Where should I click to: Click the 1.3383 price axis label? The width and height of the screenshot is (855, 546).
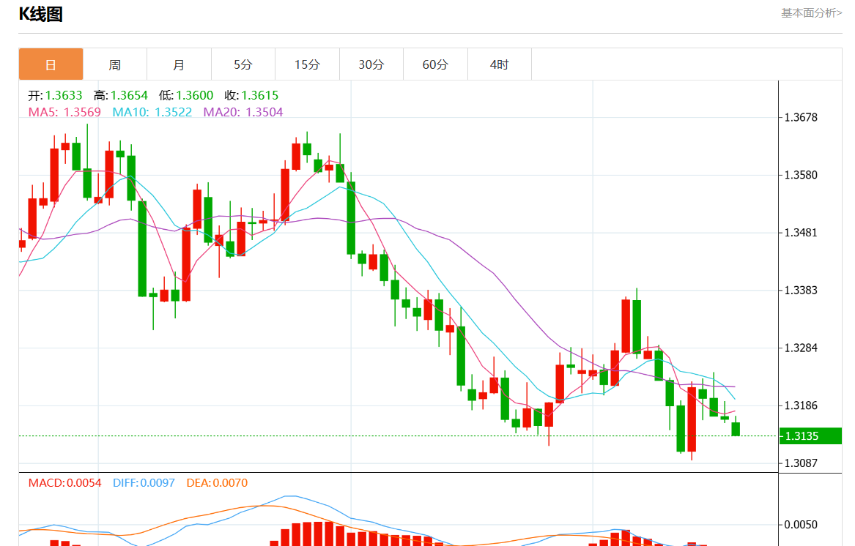pos(801,291)
